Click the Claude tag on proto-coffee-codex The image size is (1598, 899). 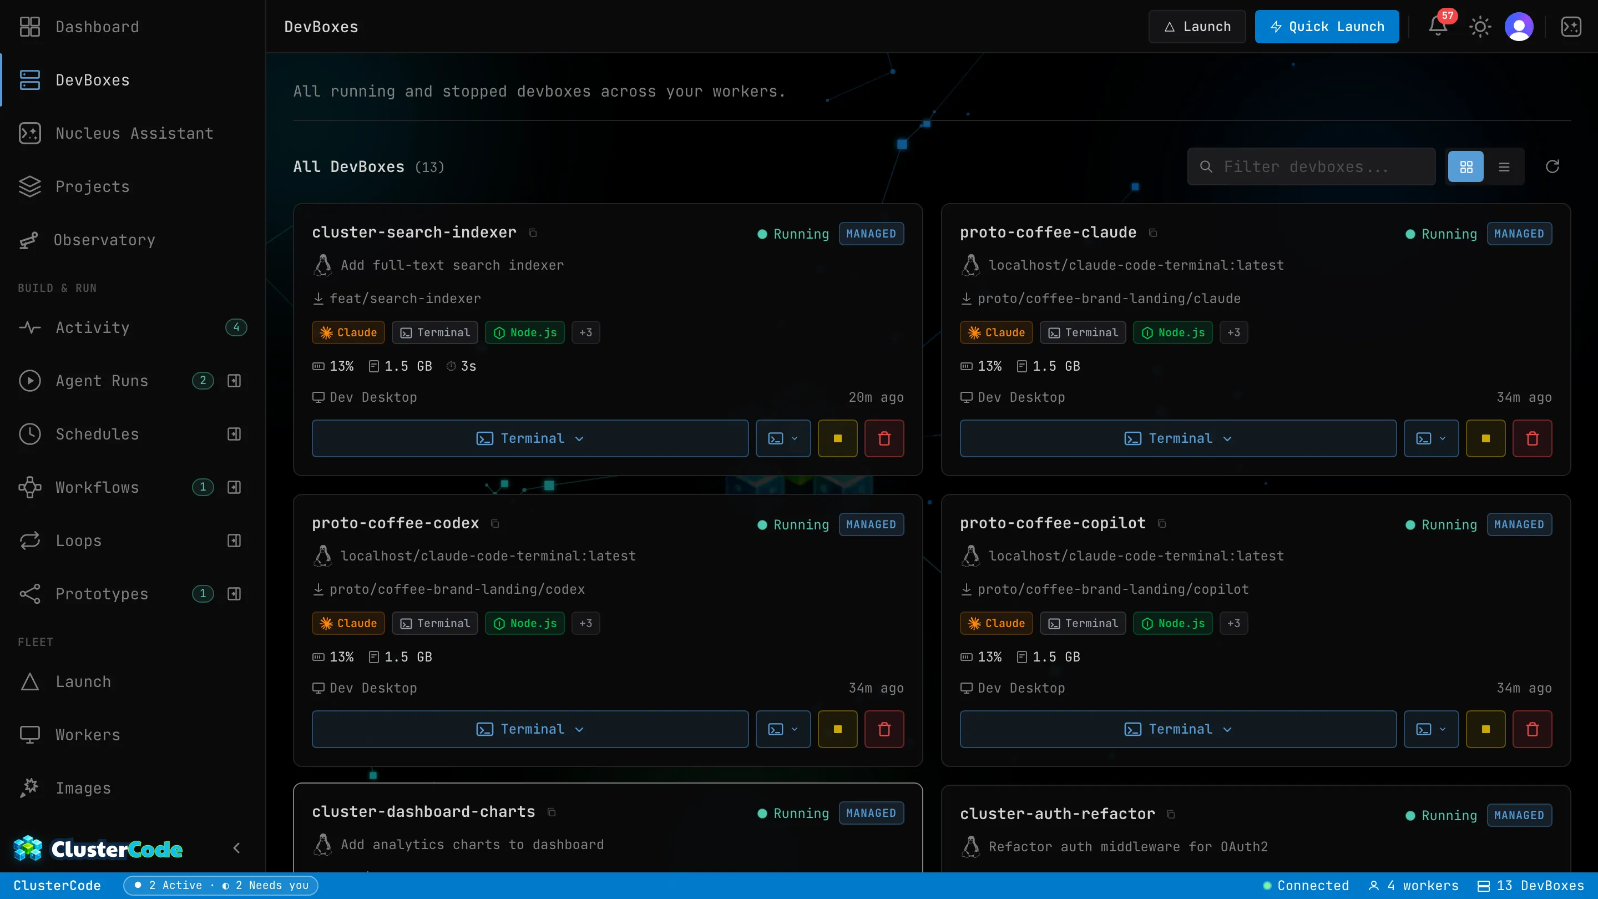[x=348, y=624]
